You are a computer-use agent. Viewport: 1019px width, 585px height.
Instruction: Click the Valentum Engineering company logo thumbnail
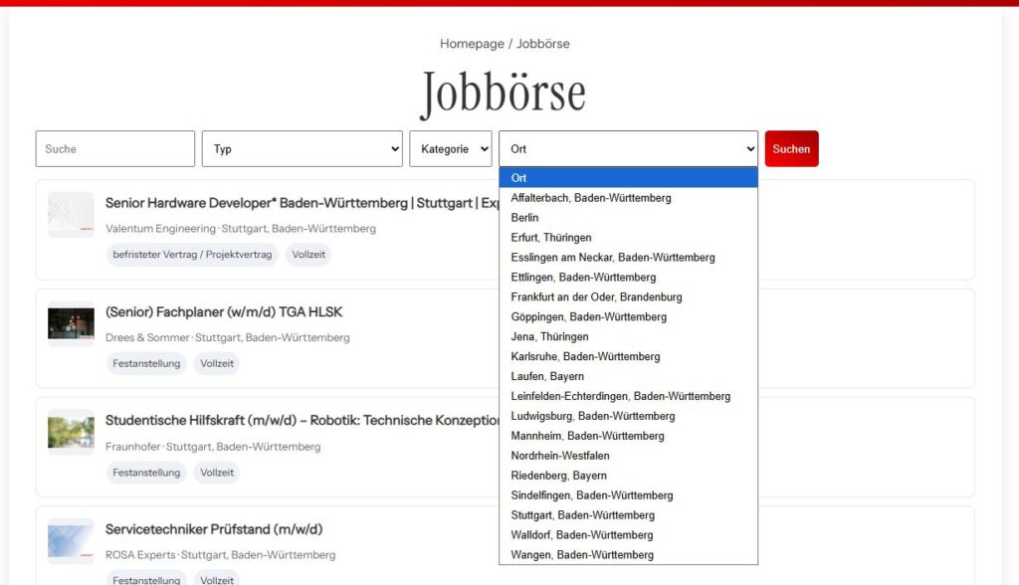click(71, 215)
